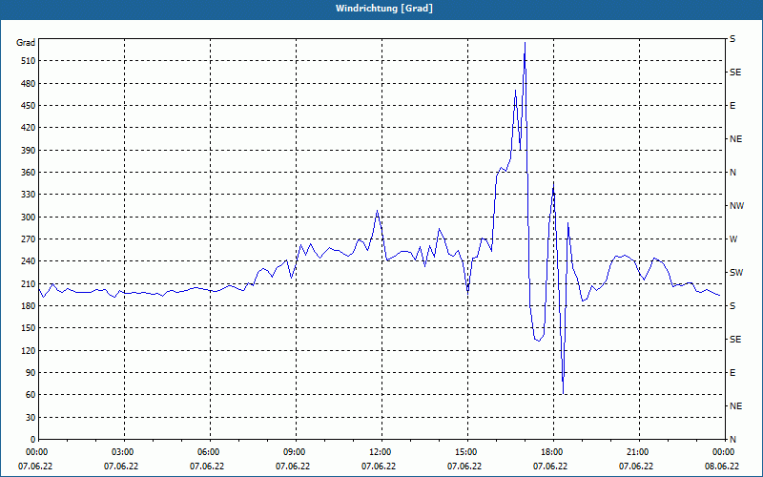Viewport: 763px width, 477px height.
Task: Click the 150 y-axis tick label
Action: [x=29, y=328]
